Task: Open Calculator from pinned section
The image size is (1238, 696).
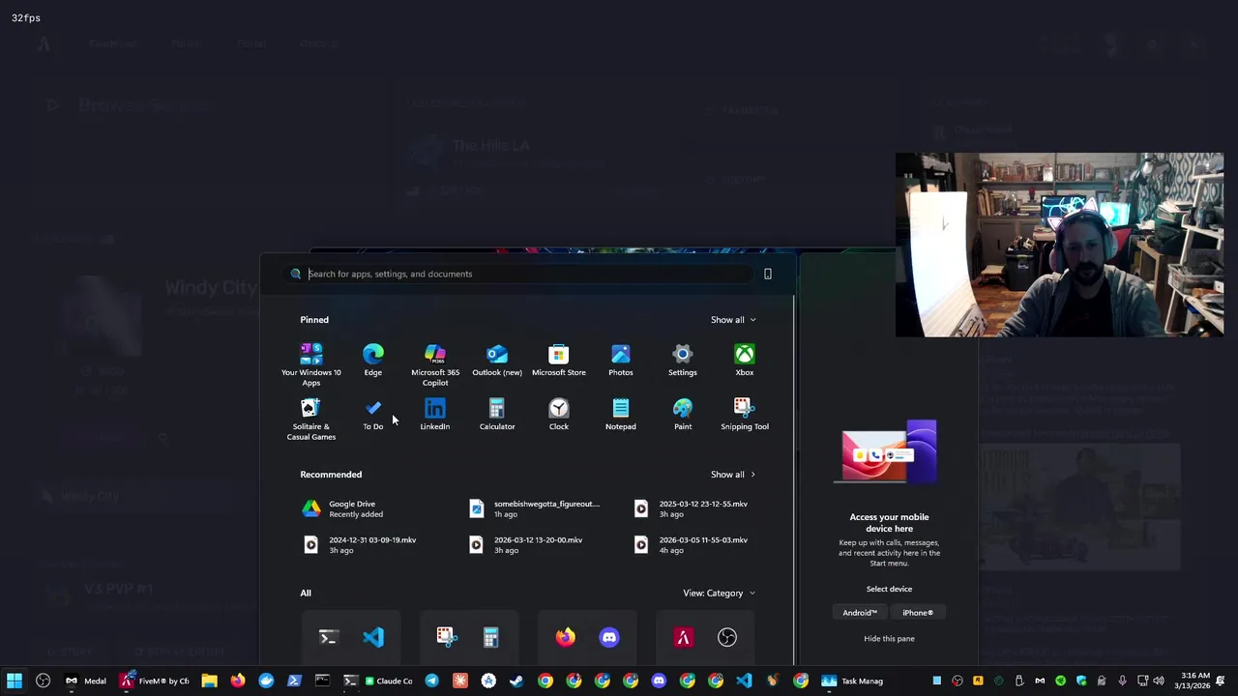Action: click(x=496, y=415)
